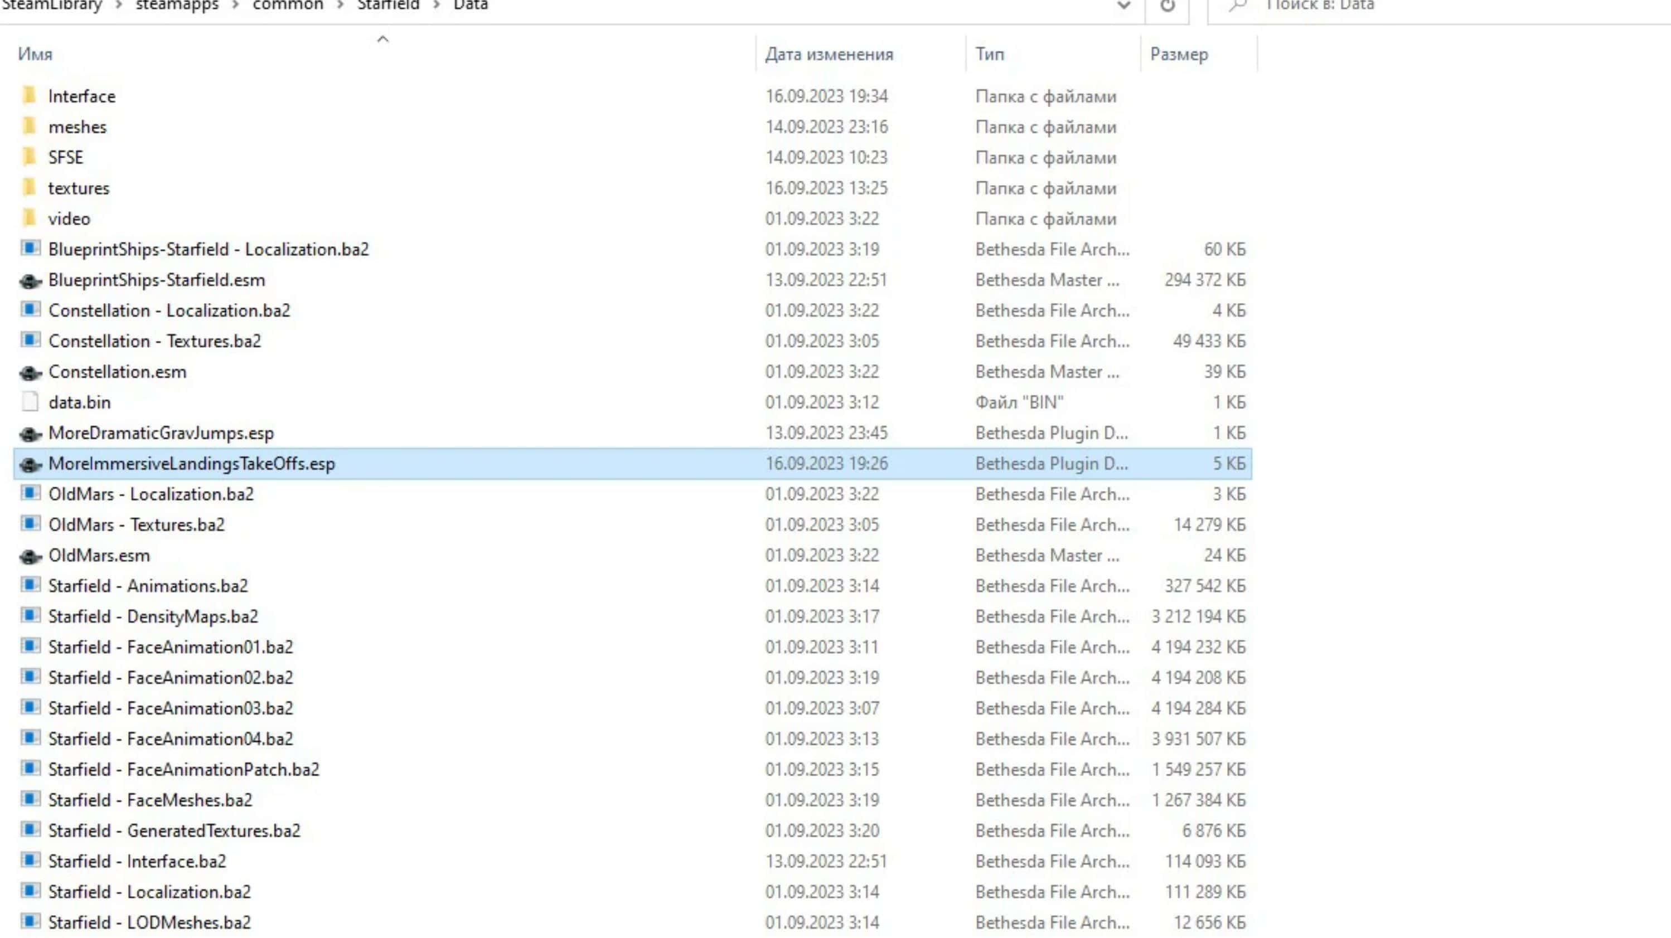The height and width of the screenshot is (938, 1671).
Task: Select MoreImmersiveLandingsTakeOffs.esp file
Action: point(191,464)
